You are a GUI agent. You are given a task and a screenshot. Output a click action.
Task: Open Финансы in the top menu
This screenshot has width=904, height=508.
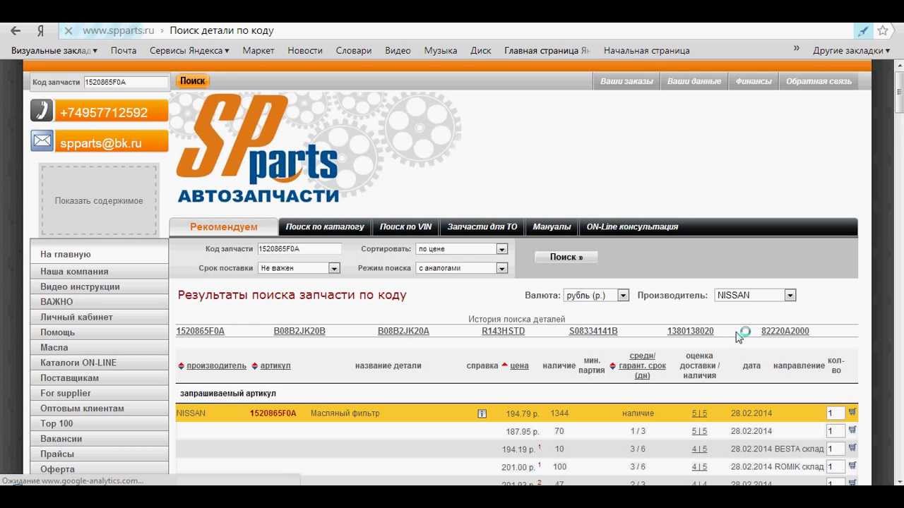point(754,81)
